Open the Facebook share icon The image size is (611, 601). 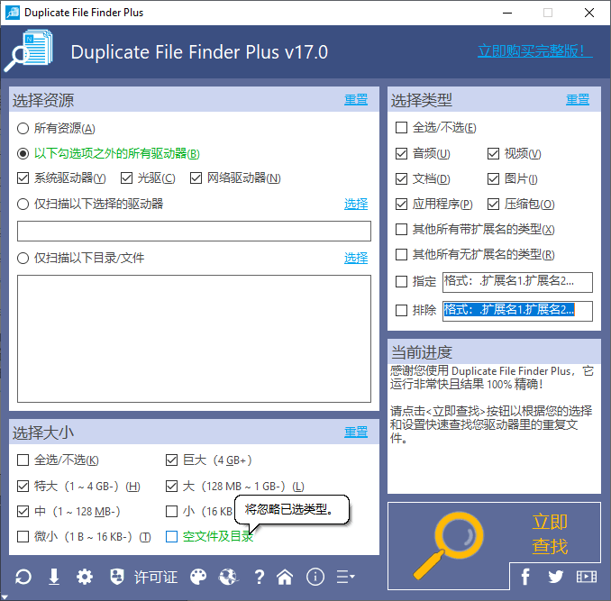pyautogui.click(x=525, y=577)
